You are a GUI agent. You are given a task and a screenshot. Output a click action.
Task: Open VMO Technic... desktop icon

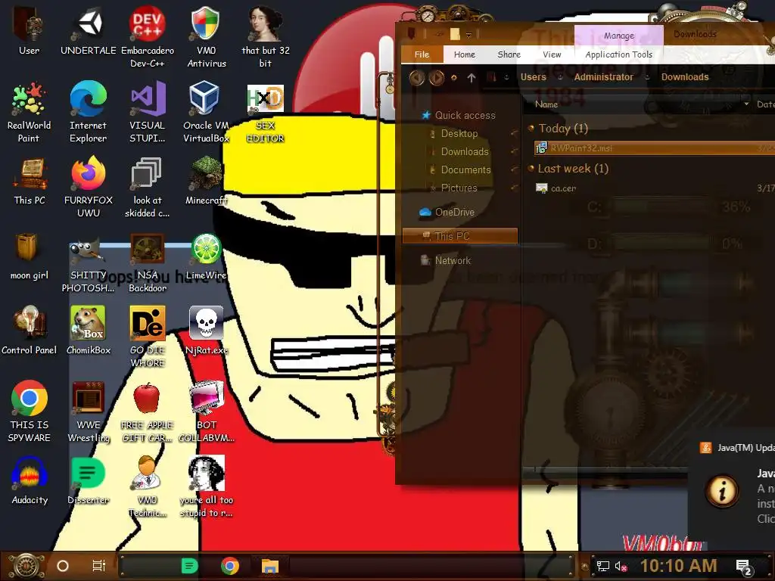[x=148, y=486]
